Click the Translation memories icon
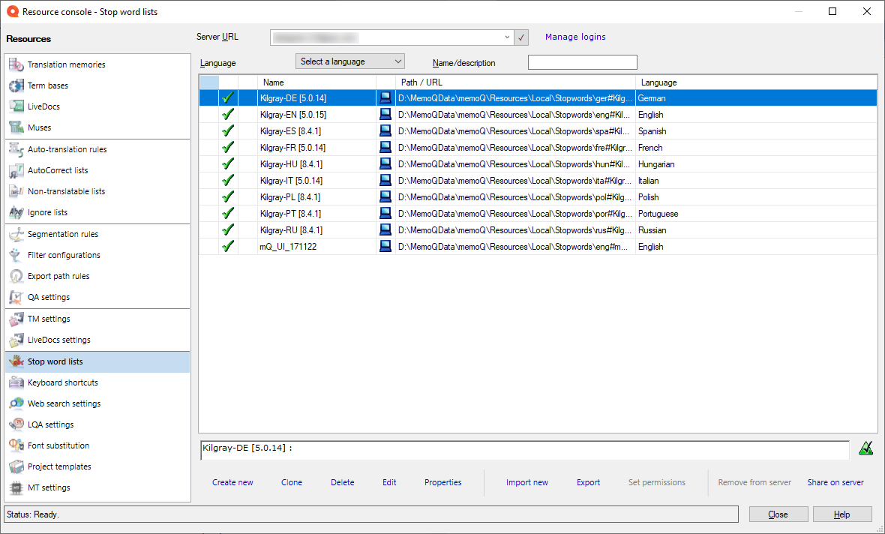The image size is (885, 534). tap(16, 65)
